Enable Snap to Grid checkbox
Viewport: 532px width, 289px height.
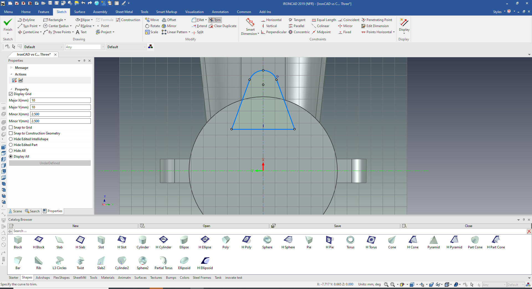pos(11,127)
